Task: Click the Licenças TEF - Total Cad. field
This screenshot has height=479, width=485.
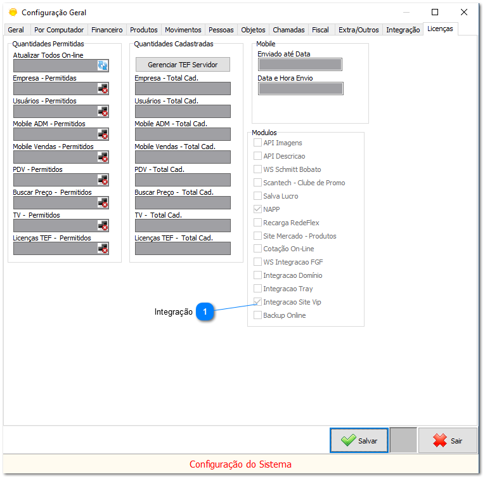Action: point(183,249)
